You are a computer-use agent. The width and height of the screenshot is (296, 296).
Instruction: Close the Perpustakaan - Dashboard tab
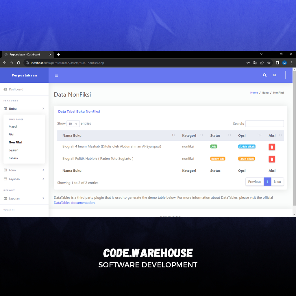(x=50, y=55)
